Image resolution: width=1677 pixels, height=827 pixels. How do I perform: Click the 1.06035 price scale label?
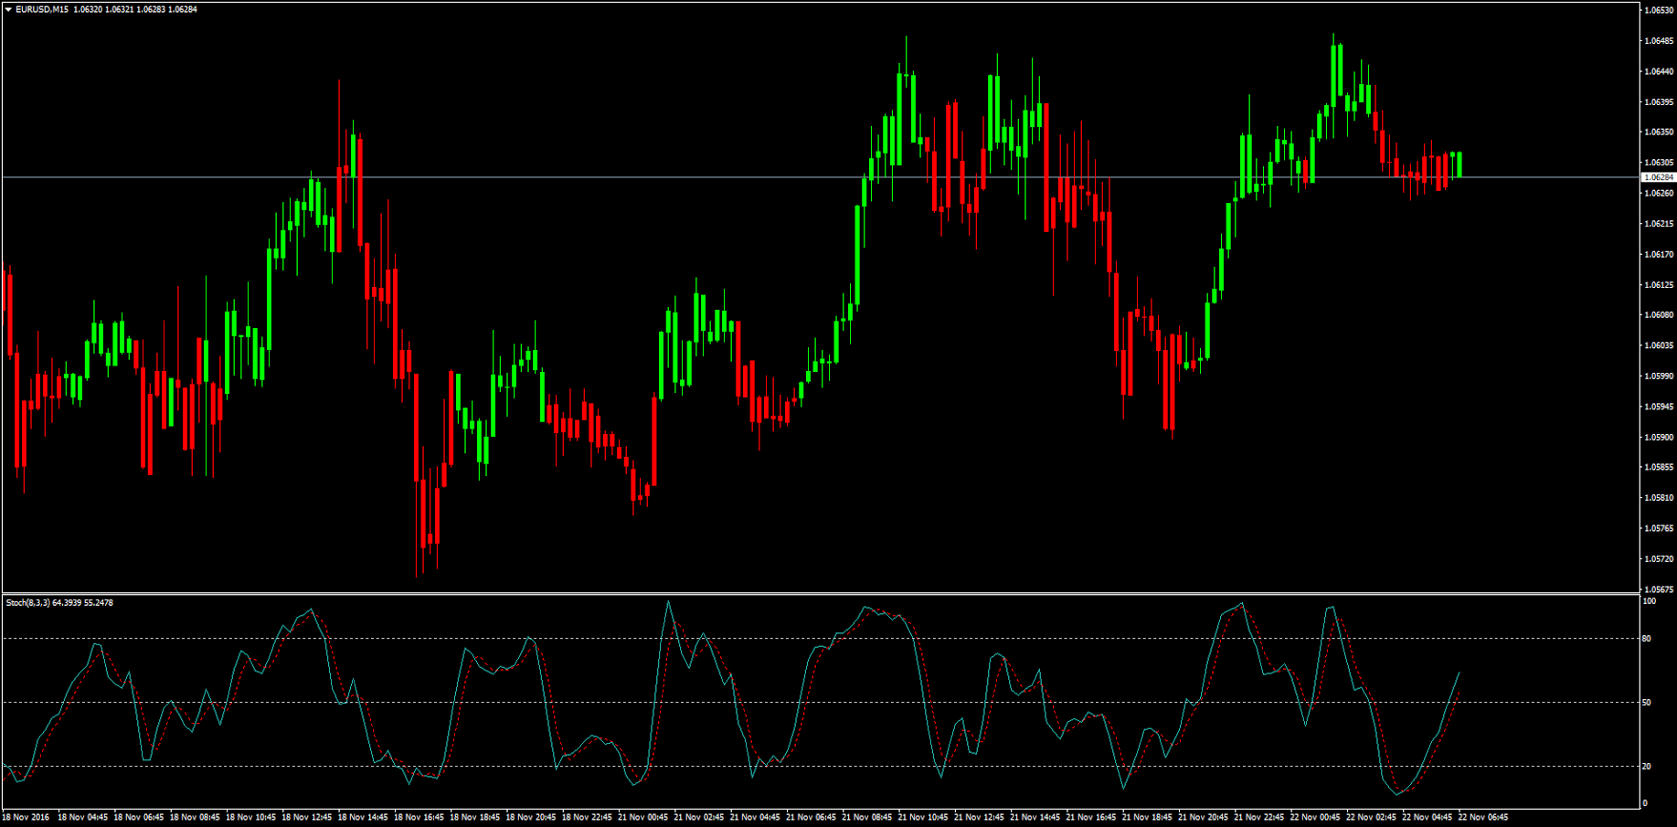[1659, 345]
